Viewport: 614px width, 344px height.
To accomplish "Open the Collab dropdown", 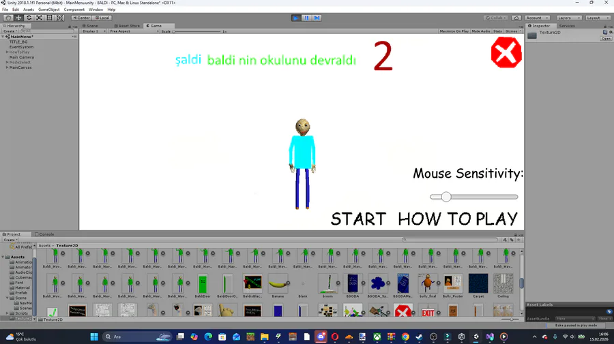I will (x=495, y=18).
